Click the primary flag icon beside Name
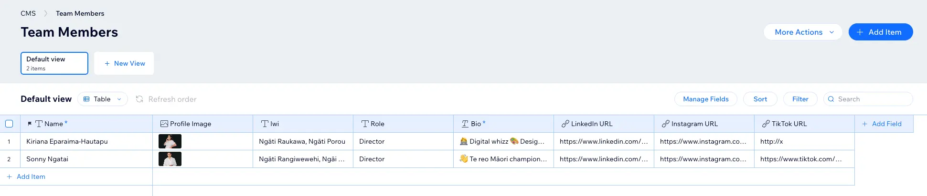Viewport: 927px width, 196px height. coord(30,124)
